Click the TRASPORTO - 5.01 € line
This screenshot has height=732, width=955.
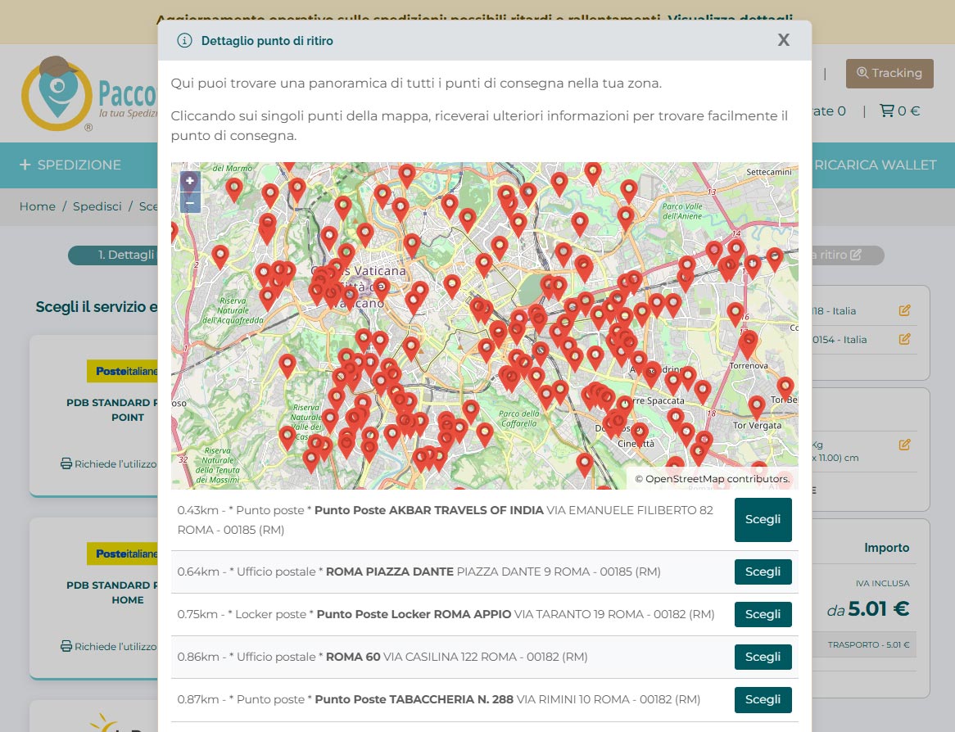click(868, 644)
